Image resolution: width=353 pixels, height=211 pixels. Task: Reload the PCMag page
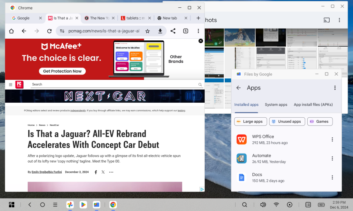pyautogui.click(x=49, y=31)
